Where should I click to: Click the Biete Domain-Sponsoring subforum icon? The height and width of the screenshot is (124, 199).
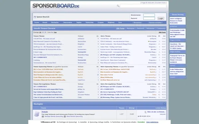65,116
